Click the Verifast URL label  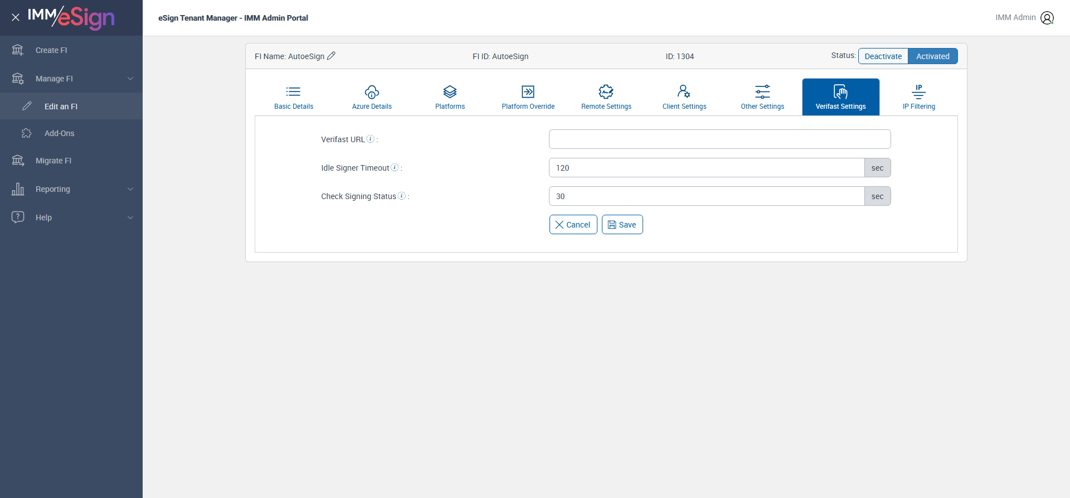coord(343,139)
